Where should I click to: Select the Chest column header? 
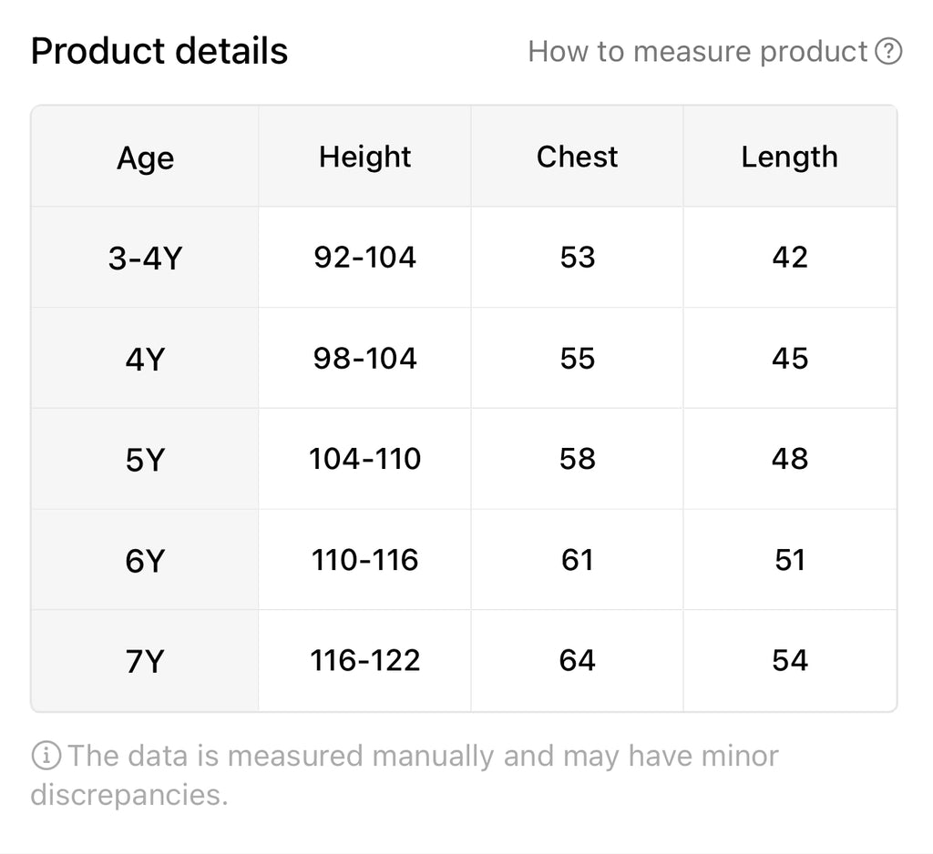pyautogui.click(x=577, y=157)
